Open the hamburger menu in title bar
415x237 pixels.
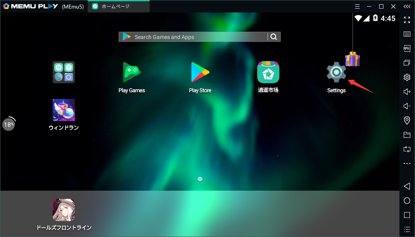click(x=357, y=6)
